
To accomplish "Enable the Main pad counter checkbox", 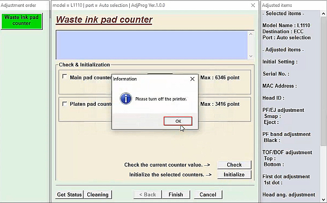I will coord(65,77).
